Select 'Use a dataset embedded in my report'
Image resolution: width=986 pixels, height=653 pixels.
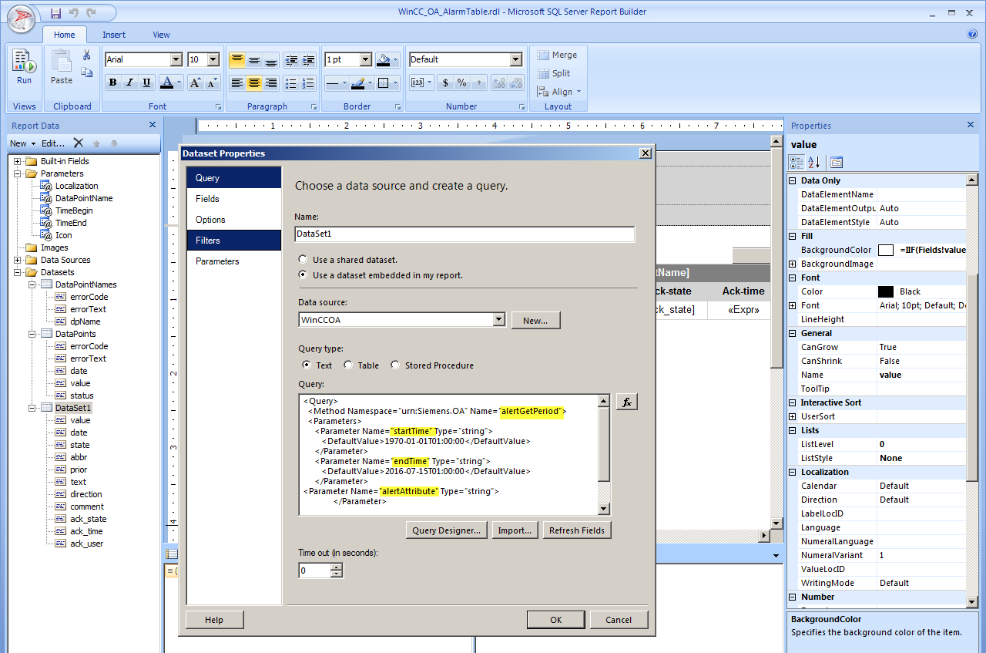pos(303,274)
